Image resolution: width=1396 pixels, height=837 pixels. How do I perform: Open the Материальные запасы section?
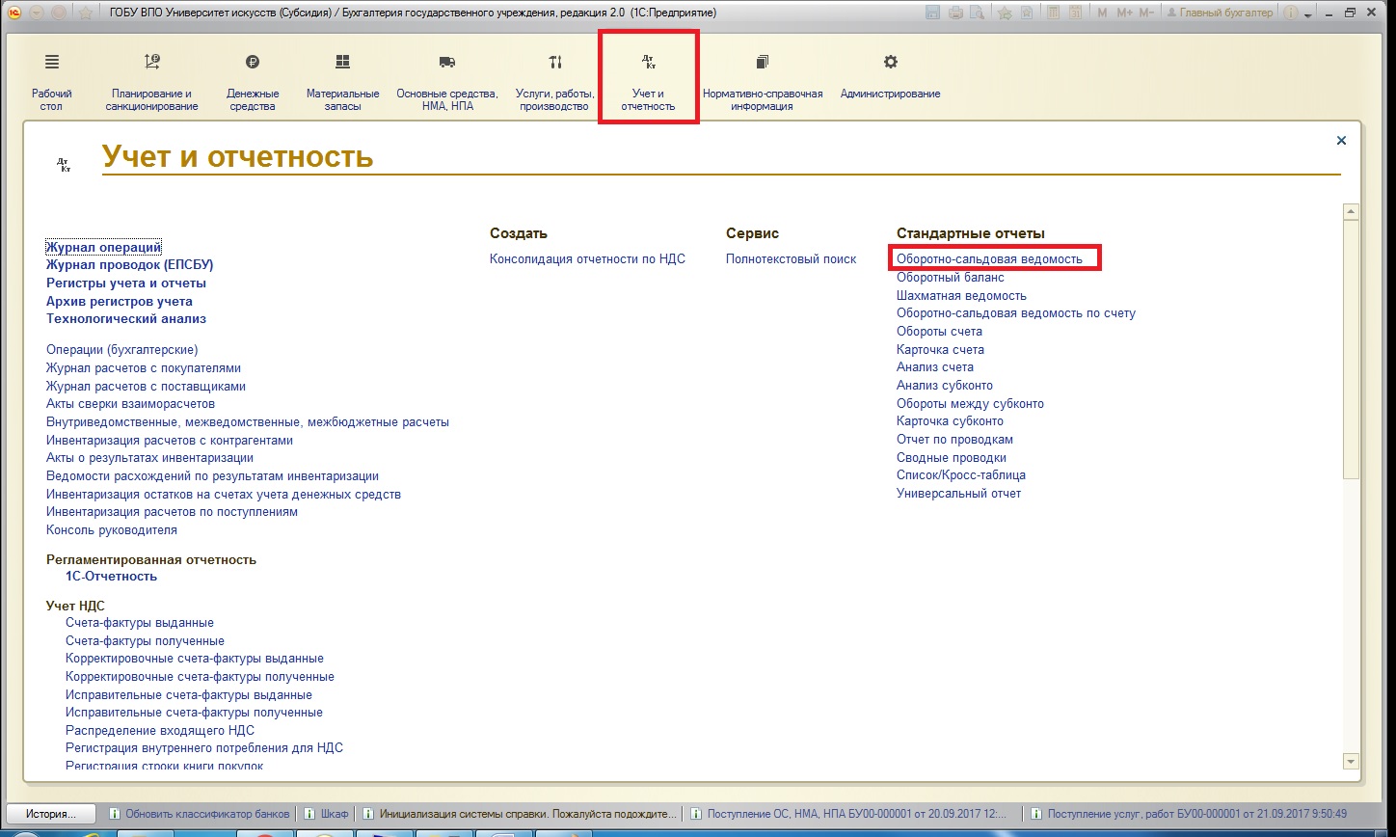click(342, 83)
